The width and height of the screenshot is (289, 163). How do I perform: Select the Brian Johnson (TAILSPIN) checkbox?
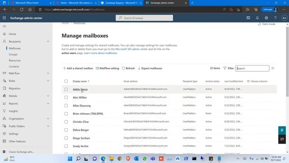click(66, 114)
